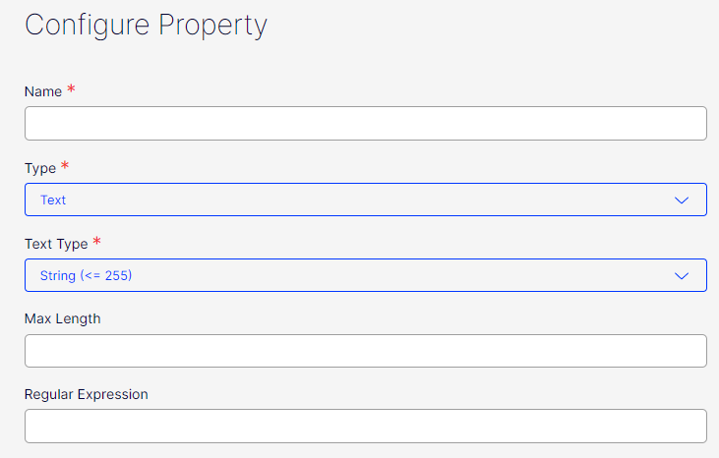Image resolution: width=719 pixels, height=458 pixels.
Task: Click the Type dropdown chevron arrow
Action: [x=682, y=200]
